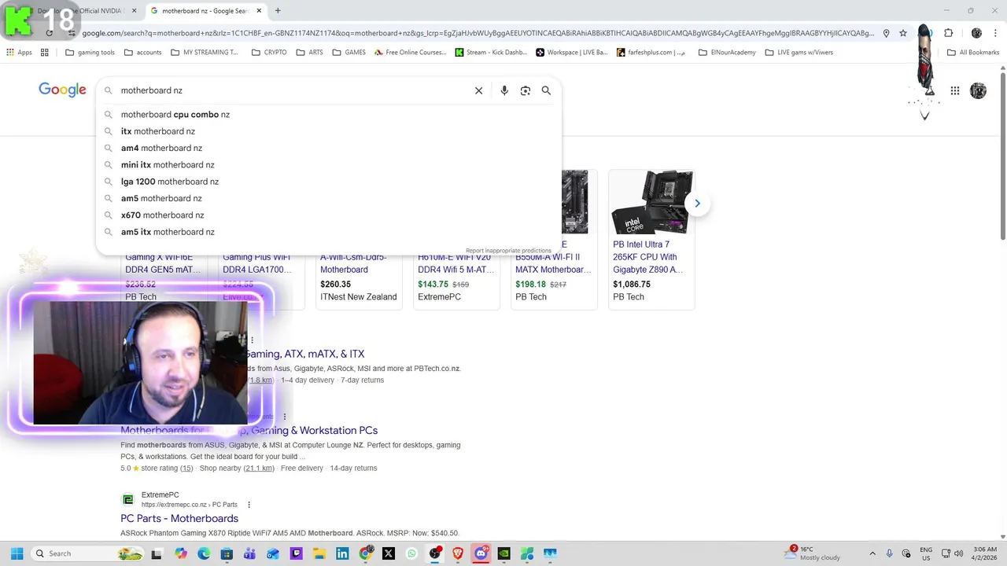This screenshot has height=566, width=1007.
Task: Open File Explorer from the taskbar
Action: [x=319, y=553]
